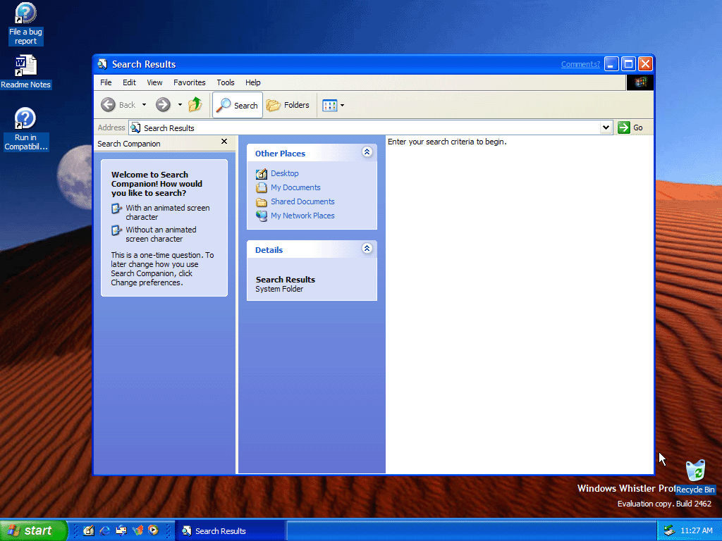Launch Windows Media Player from Quick Launch
This screenshot has width=722, height=541.
click(153, 531)
